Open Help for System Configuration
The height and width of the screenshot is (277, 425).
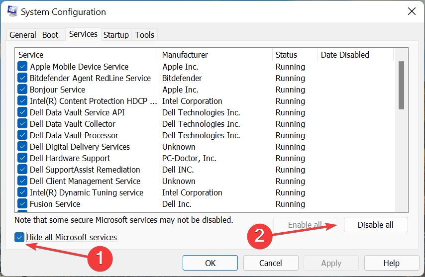tap(391, 263)
